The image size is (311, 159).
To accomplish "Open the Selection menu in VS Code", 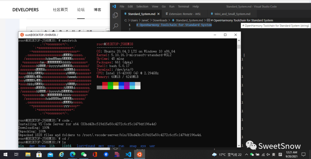I will click(142, 6).
